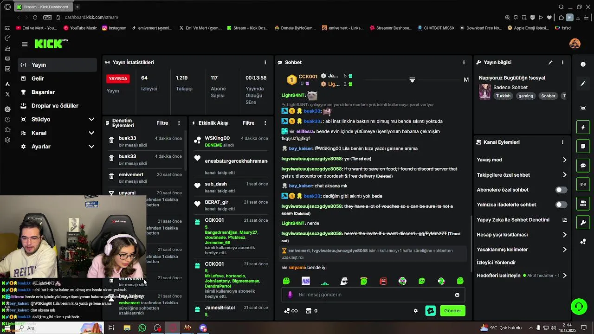Click the pencil icon in the right rail
This screenshot has height=334, width=594.
583,83
